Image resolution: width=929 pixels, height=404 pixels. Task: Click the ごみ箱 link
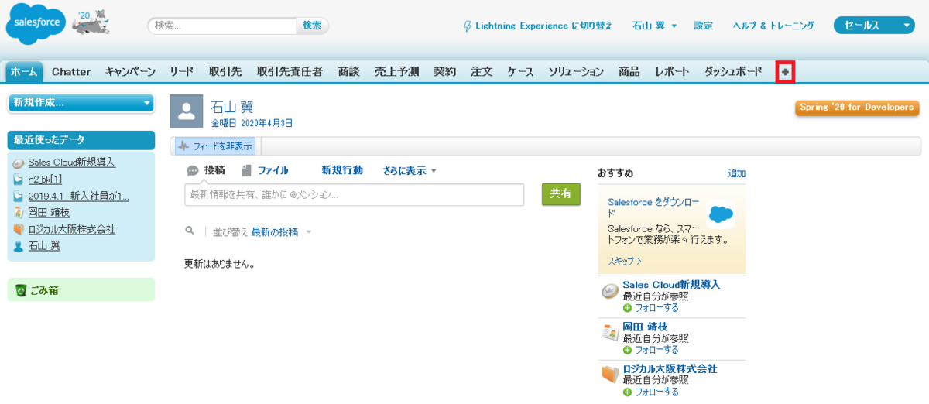[x=43, y=291]
